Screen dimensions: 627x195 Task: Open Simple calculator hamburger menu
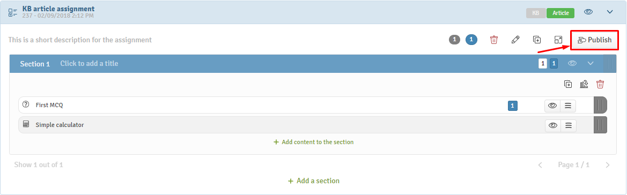tap(568, 125)
